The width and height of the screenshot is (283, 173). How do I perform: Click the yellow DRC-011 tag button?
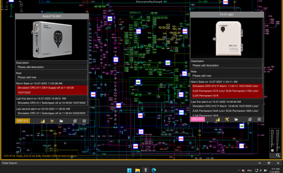23,121
